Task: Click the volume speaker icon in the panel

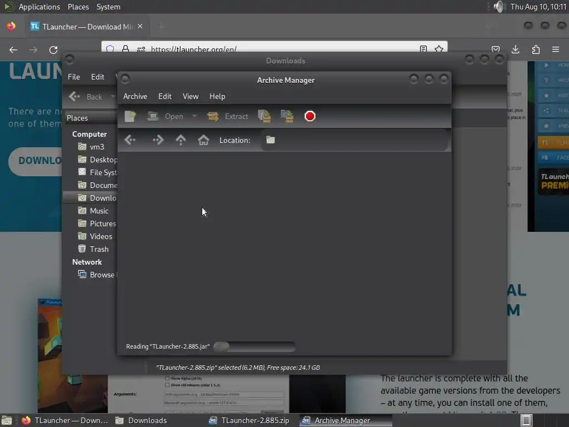Action: [499, 7]
